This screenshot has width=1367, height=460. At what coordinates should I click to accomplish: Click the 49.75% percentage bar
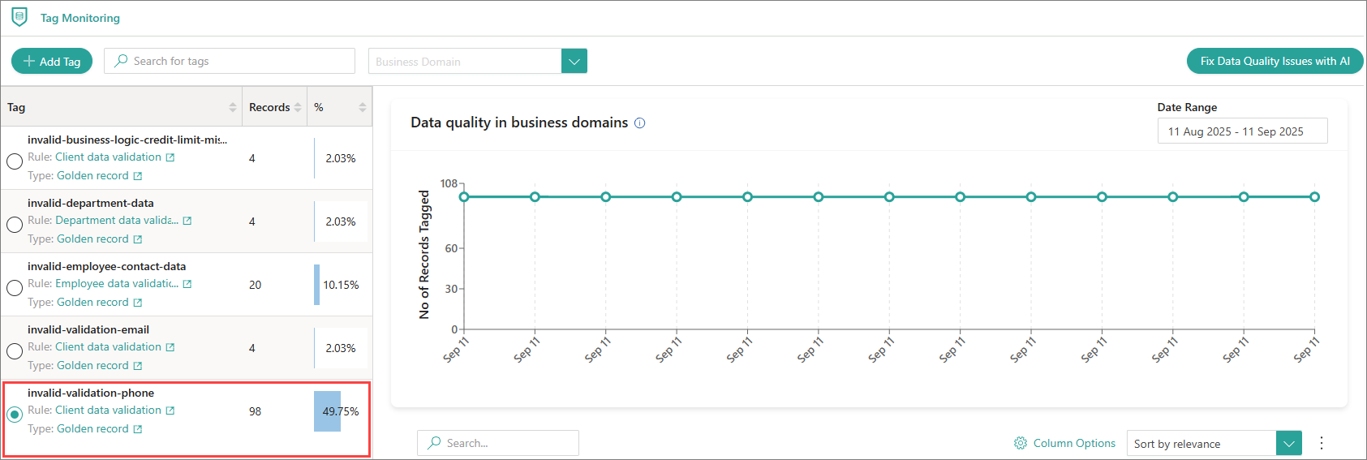(x=328, y=411)
